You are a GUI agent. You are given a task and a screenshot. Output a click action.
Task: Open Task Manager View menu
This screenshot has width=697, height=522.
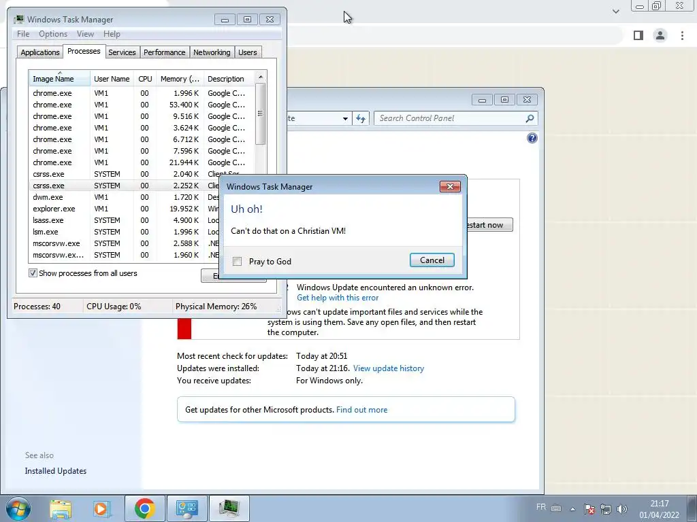coord(85,34)
